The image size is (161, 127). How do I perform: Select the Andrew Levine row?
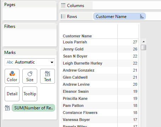point(100,84)
